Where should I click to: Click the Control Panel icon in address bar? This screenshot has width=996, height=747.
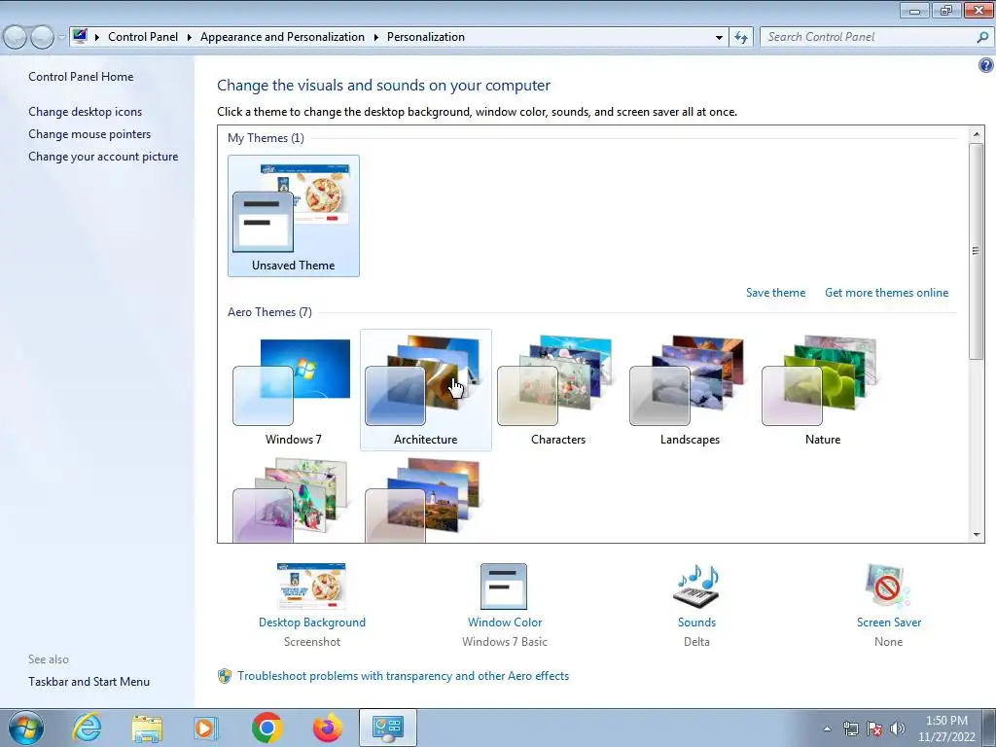(x=80, y=36)
